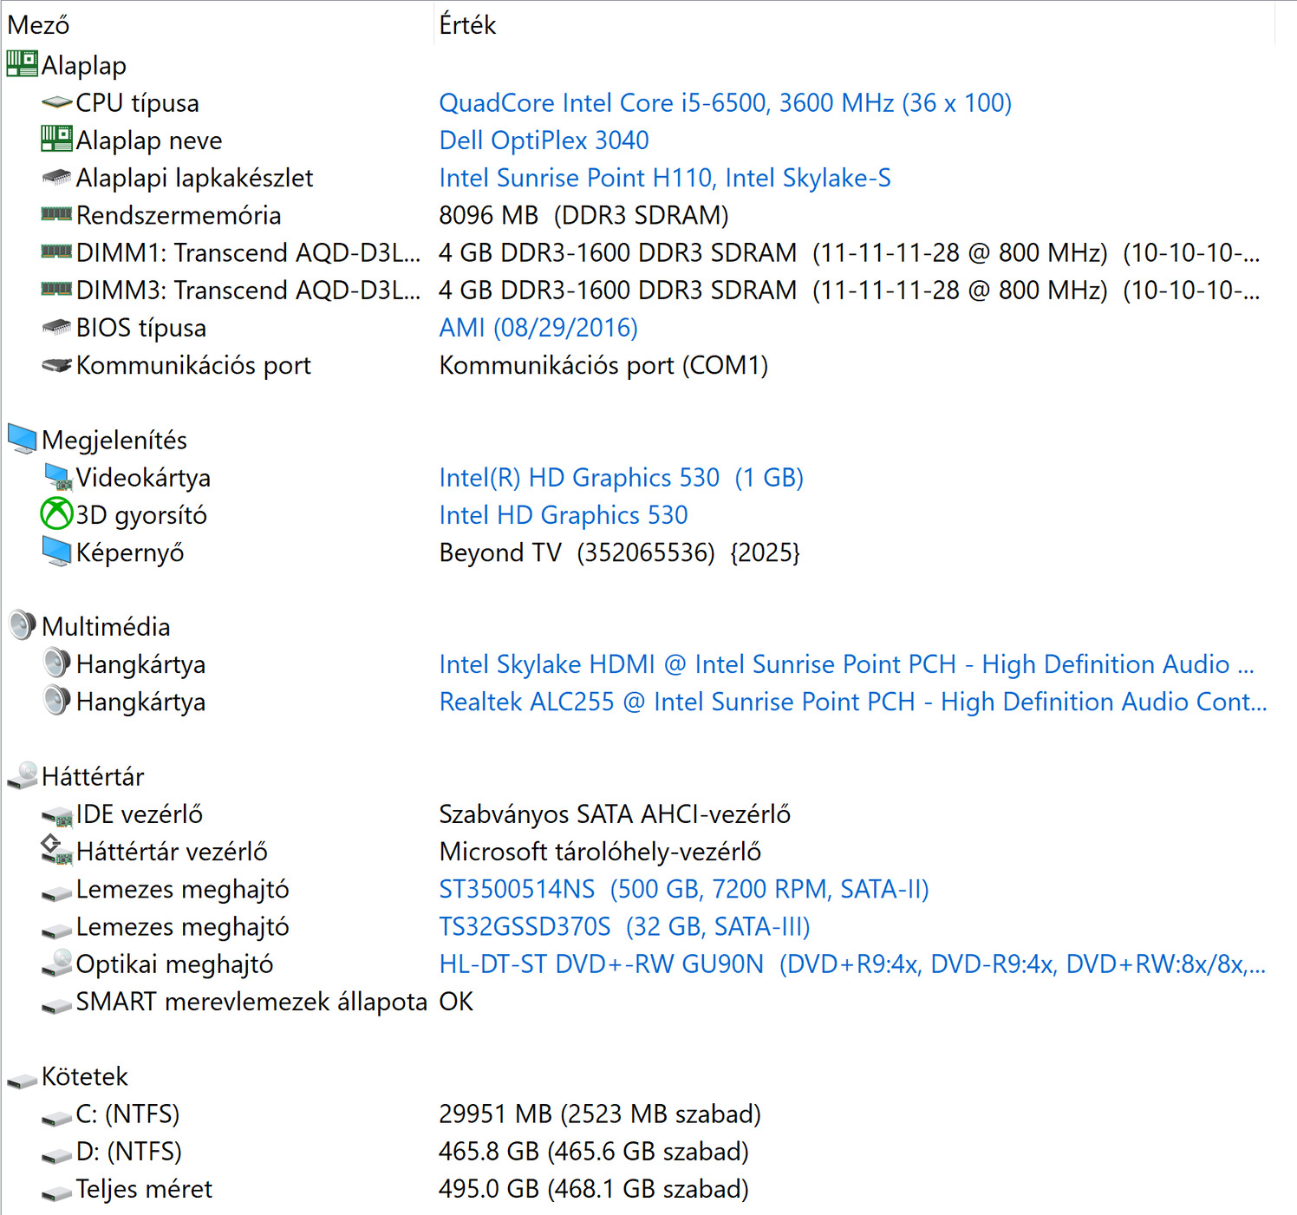Click the Háttértár vezérlő controller icon
Image resolution: width=1297 pixels, height=1215 pixels.
[56, 850]
